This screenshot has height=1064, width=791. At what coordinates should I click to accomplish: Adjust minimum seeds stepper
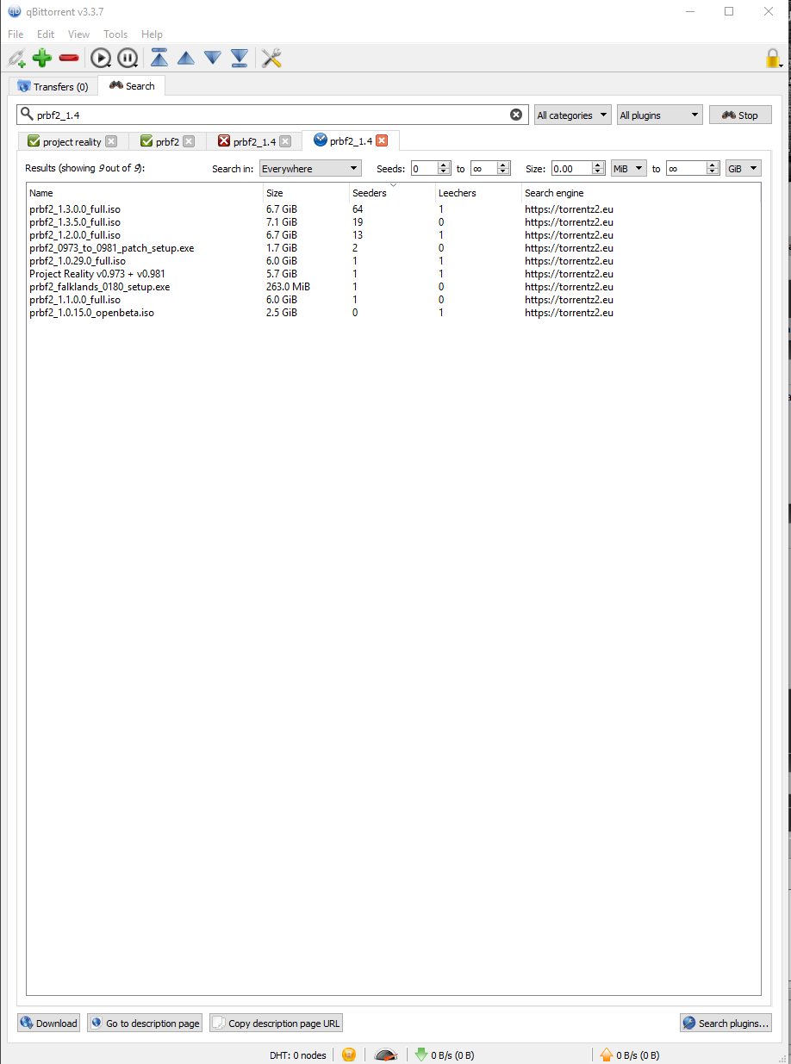point(444,169)
